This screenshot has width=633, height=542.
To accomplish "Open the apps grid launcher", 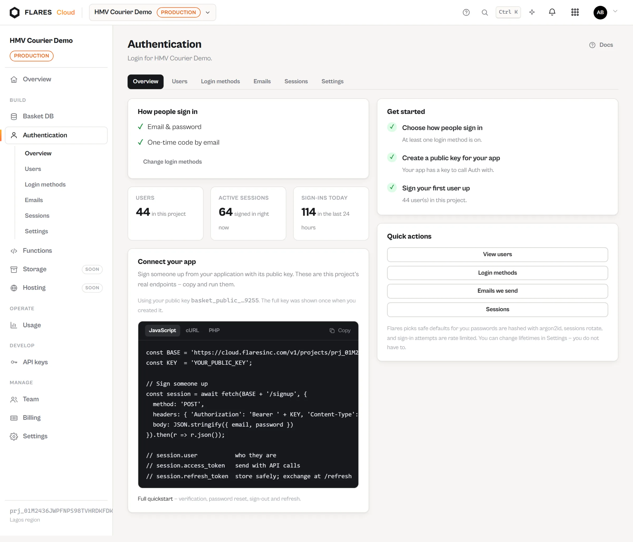I will click(575, 12).
